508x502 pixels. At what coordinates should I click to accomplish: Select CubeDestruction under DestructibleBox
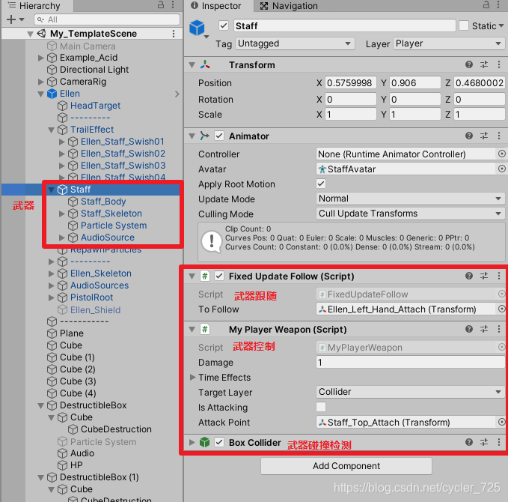coord(116,429)
